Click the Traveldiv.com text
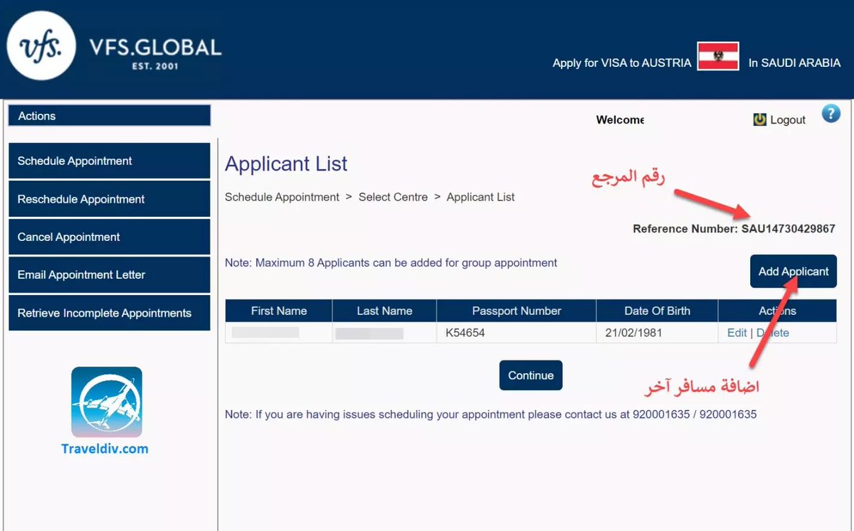The height and width of the screenshot is (531, 854). (105, 449)
